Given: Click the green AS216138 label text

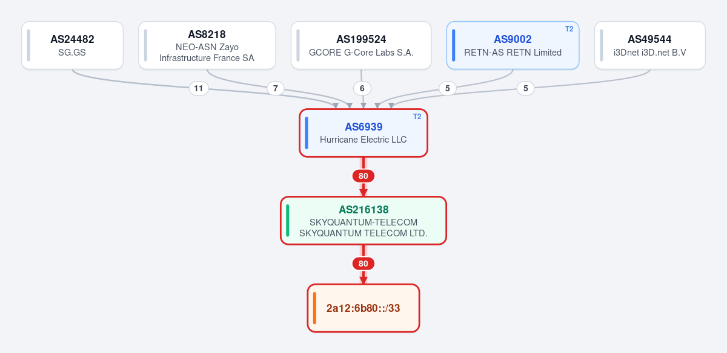Looking at the screenshot, I should pyautogui.click(x=363, y=210).
